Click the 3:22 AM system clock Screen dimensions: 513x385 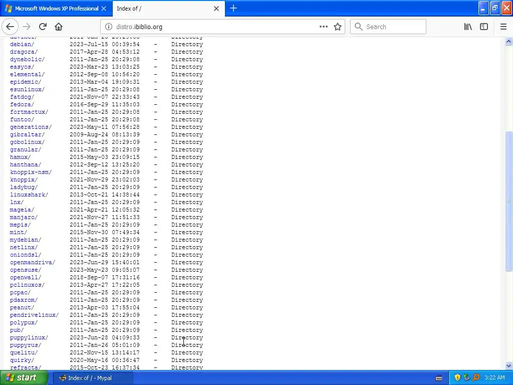pyautogui.click(x=494, y=378)
